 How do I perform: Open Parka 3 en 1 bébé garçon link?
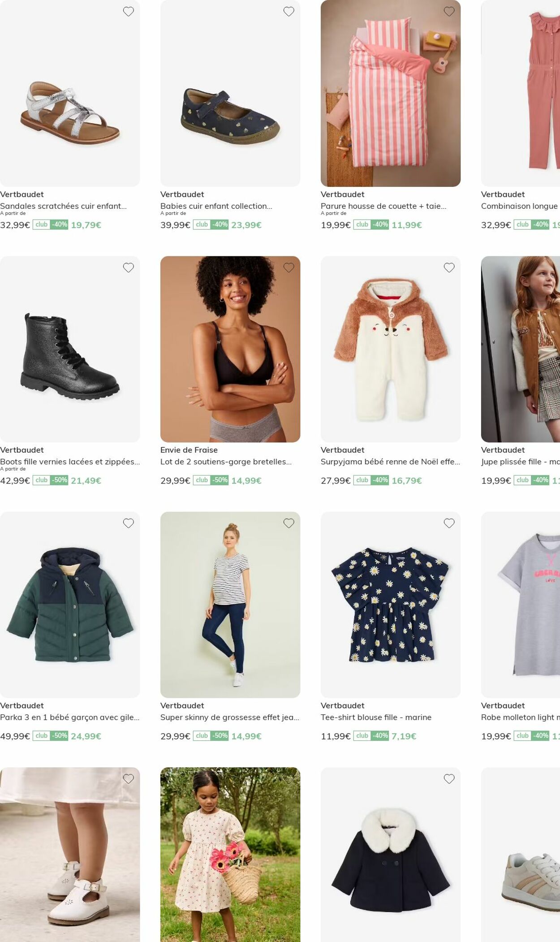[69, 717]
